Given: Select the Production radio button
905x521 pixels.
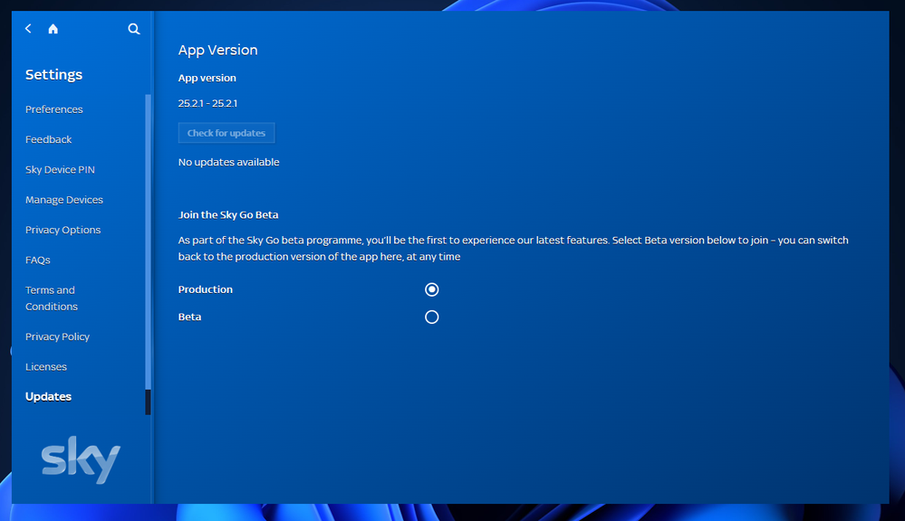Looking at the screenshot, I should 432,289.
